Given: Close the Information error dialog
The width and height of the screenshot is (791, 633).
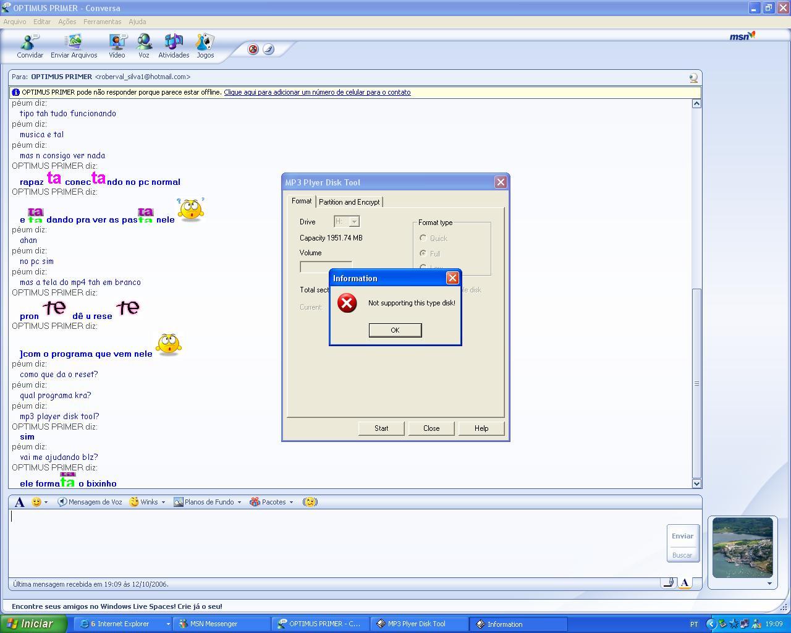Looking at the screenshot, I should (452, 278).
